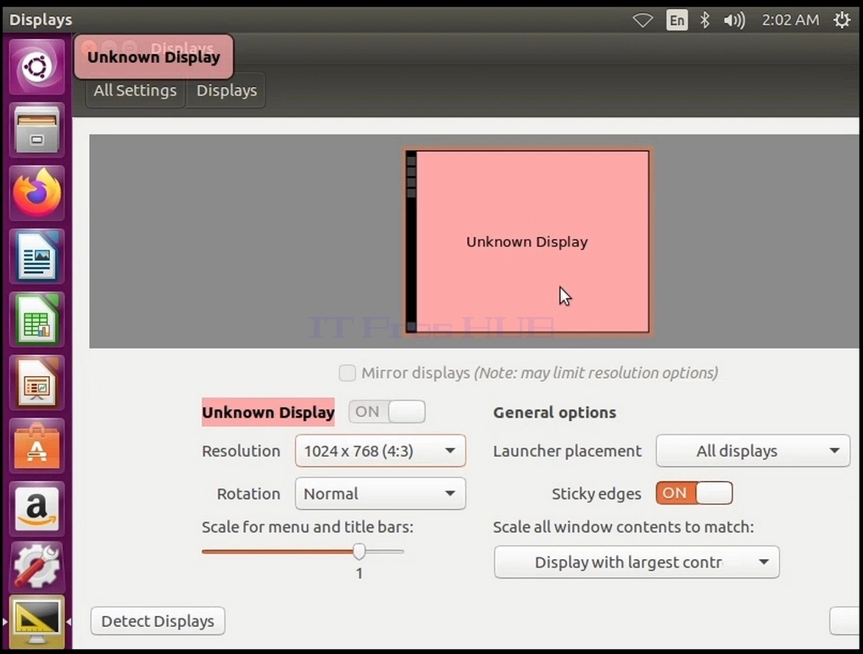
Task: Open the Amazon launcher icon
Action: pos(36,509)
